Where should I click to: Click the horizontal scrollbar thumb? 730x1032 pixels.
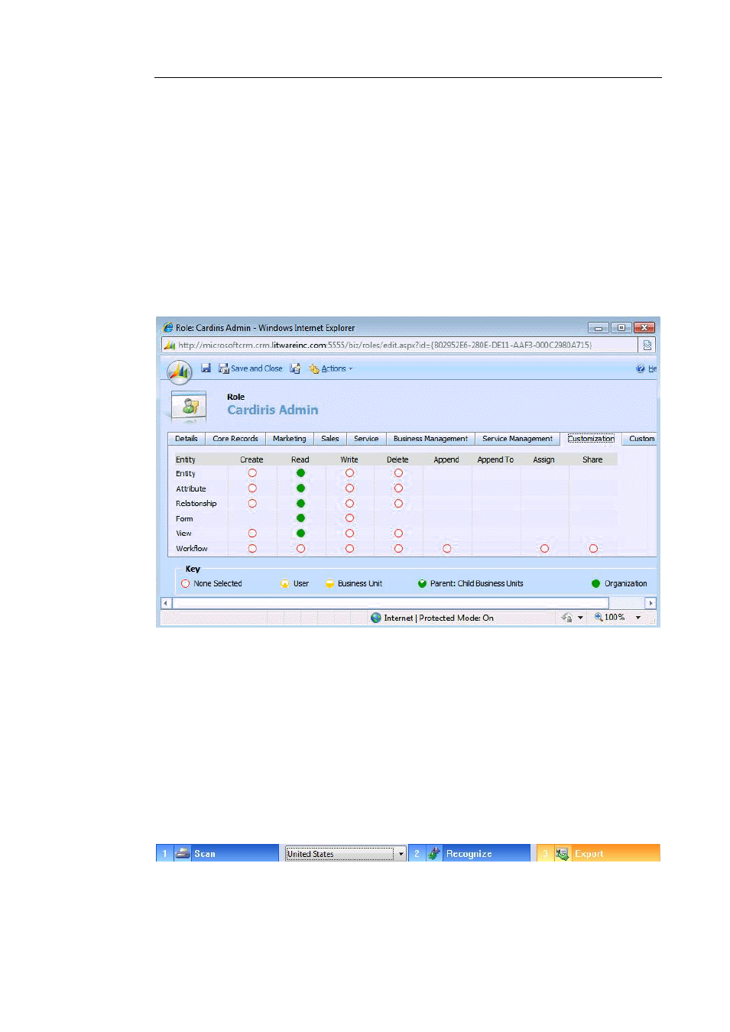point(391,603)
